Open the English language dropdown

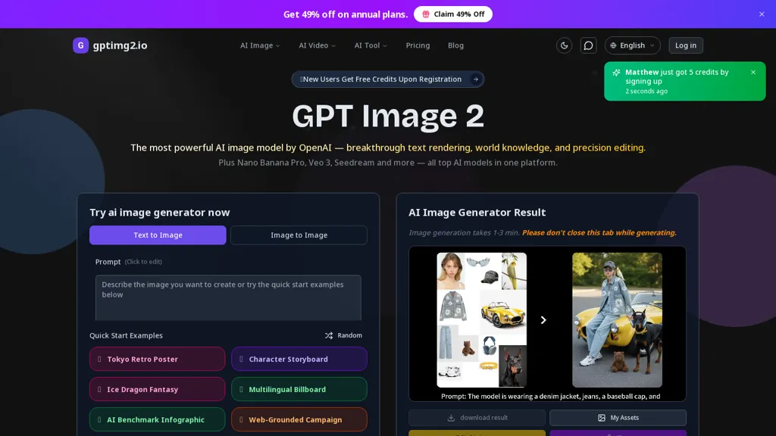point(633,45)
